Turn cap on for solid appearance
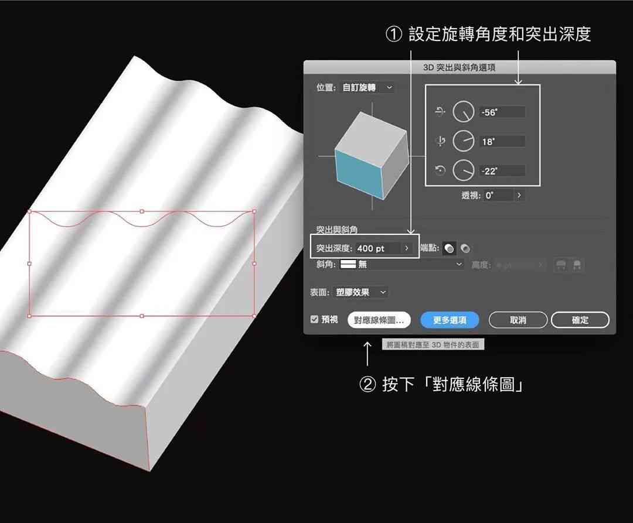This screenshot has height=523, width=633. [x=449, y=248]
